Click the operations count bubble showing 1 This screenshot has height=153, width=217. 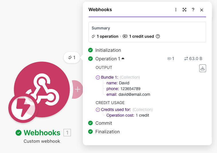coord(72,57)
